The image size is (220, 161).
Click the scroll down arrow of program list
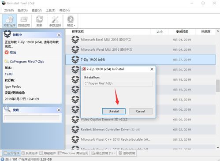click(x=218, y=147)
